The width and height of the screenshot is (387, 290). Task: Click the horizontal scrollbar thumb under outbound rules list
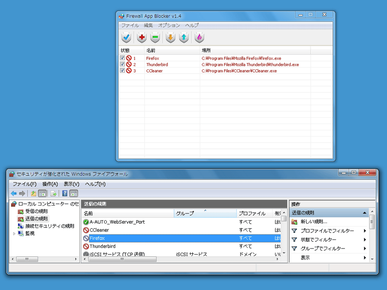tap(122, 259)
